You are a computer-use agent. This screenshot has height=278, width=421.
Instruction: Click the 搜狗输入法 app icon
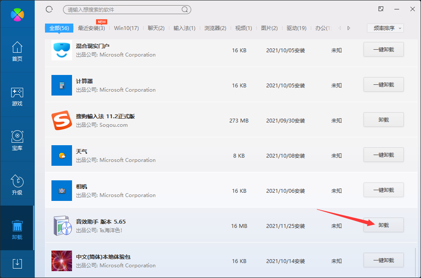click(62, 120)
